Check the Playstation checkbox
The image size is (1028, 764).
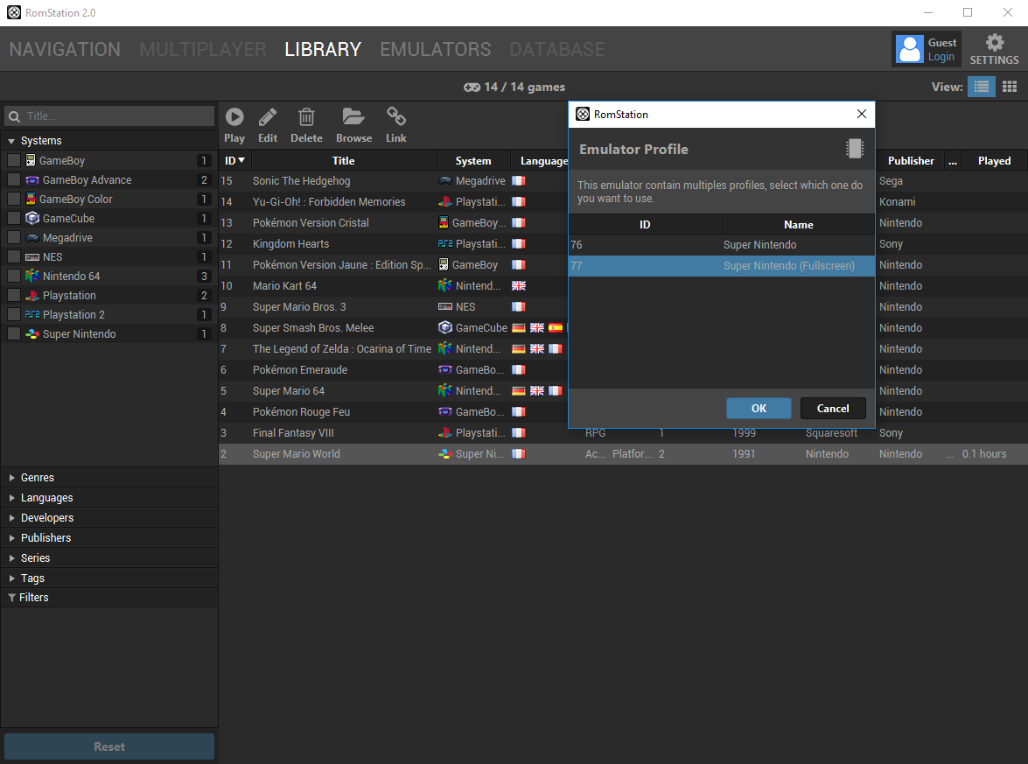coord(14,296)
